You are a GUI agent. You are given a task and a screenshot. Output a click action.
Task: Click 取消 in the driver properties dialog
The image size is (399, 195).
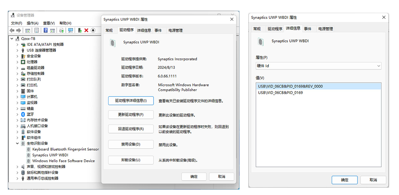pyautogui.click(x=222, y=177)
